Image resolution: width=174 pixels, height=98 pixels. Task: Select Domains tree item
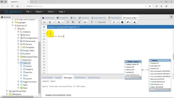pyautogui.click(x=26, y=35)
